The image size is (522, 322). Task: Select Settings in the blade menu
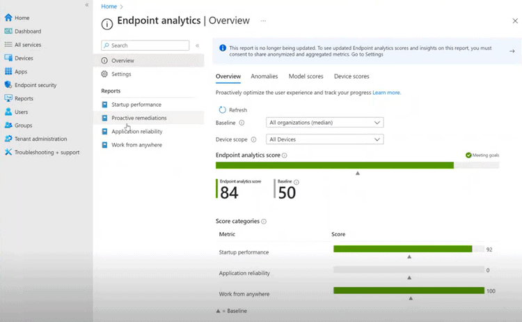(x=148, y=74)
